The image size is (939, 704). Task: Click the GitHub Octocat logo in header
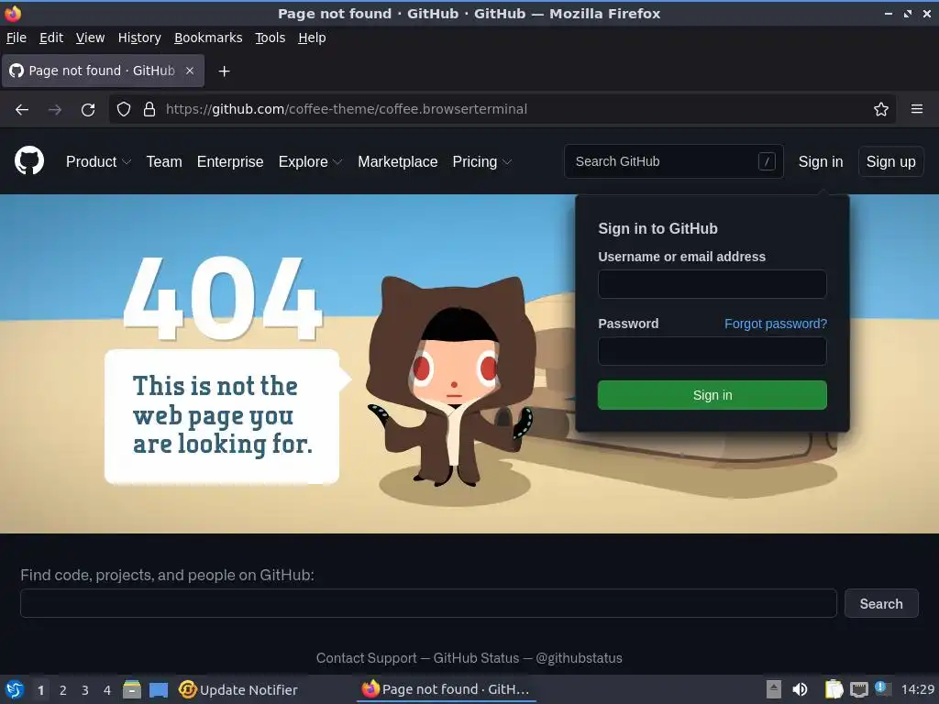29,161
